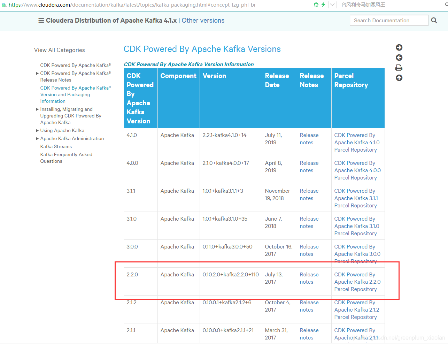Open Apache Kafka 3.0.0 Parcel Repository link
The image size is (448, 344).
[x=357, y=254]
